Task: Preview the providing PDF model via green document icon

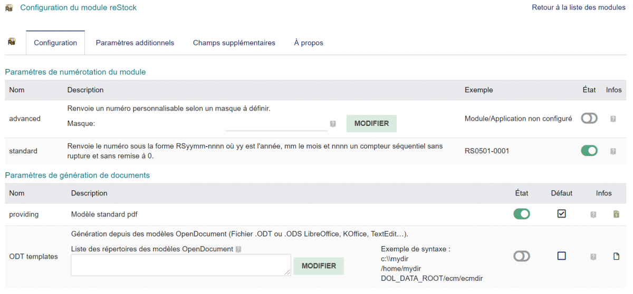Action: coord(616,214)
